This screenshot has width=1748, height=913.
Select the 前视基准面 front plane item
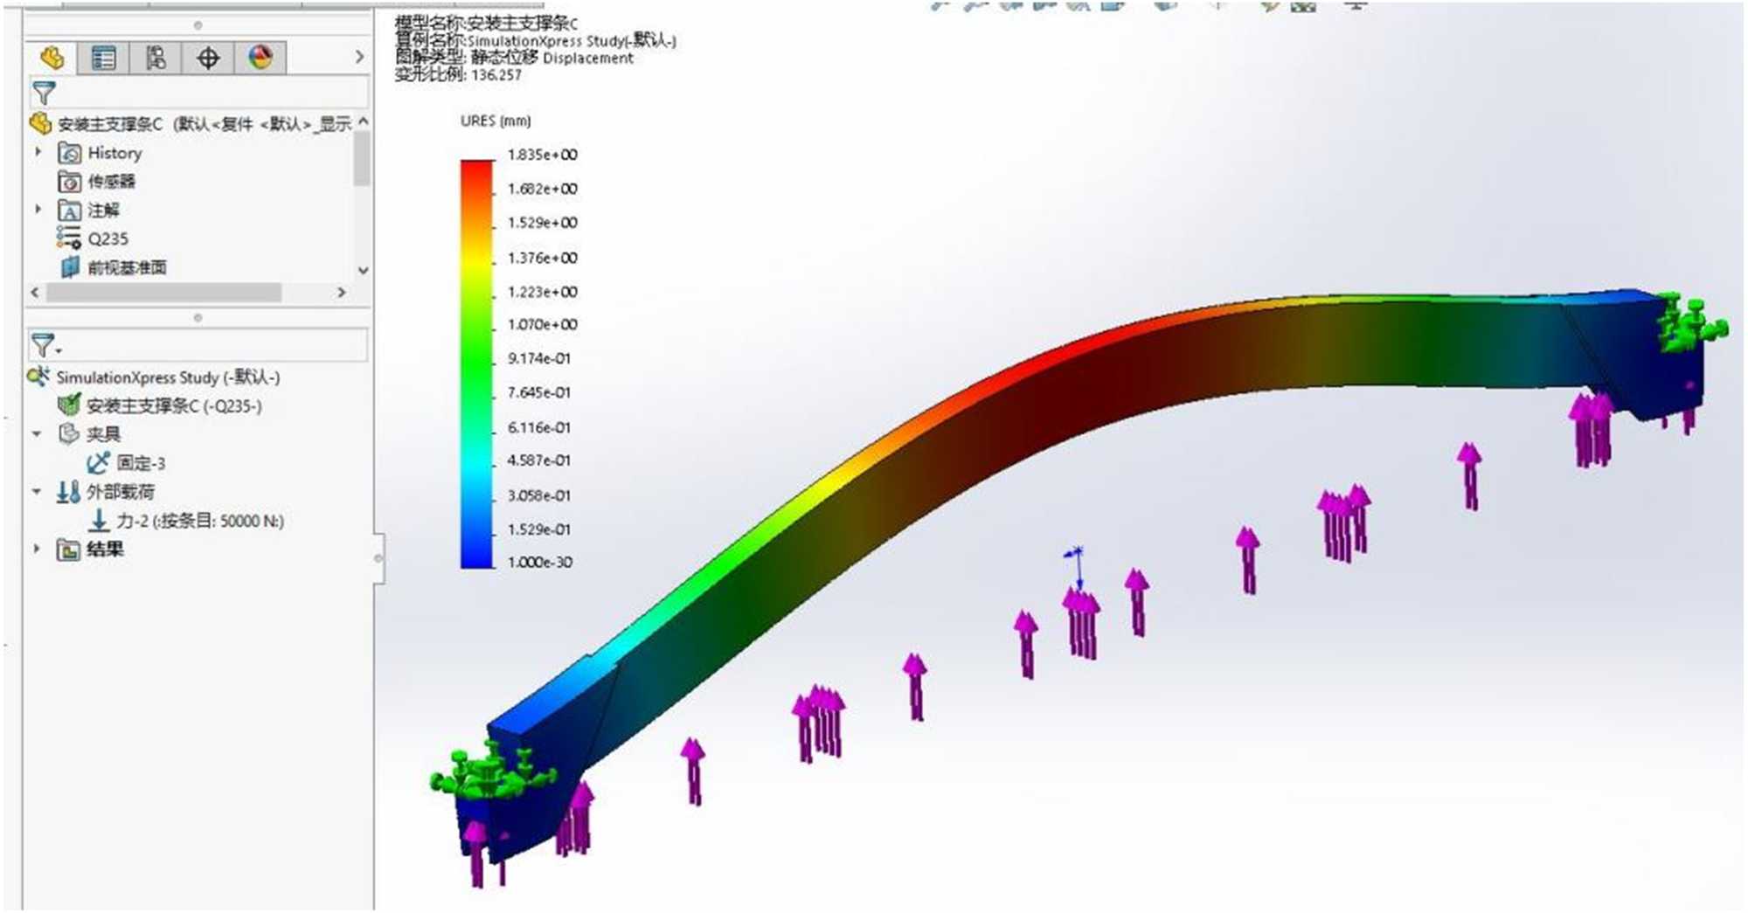click(x=126, y=267)
